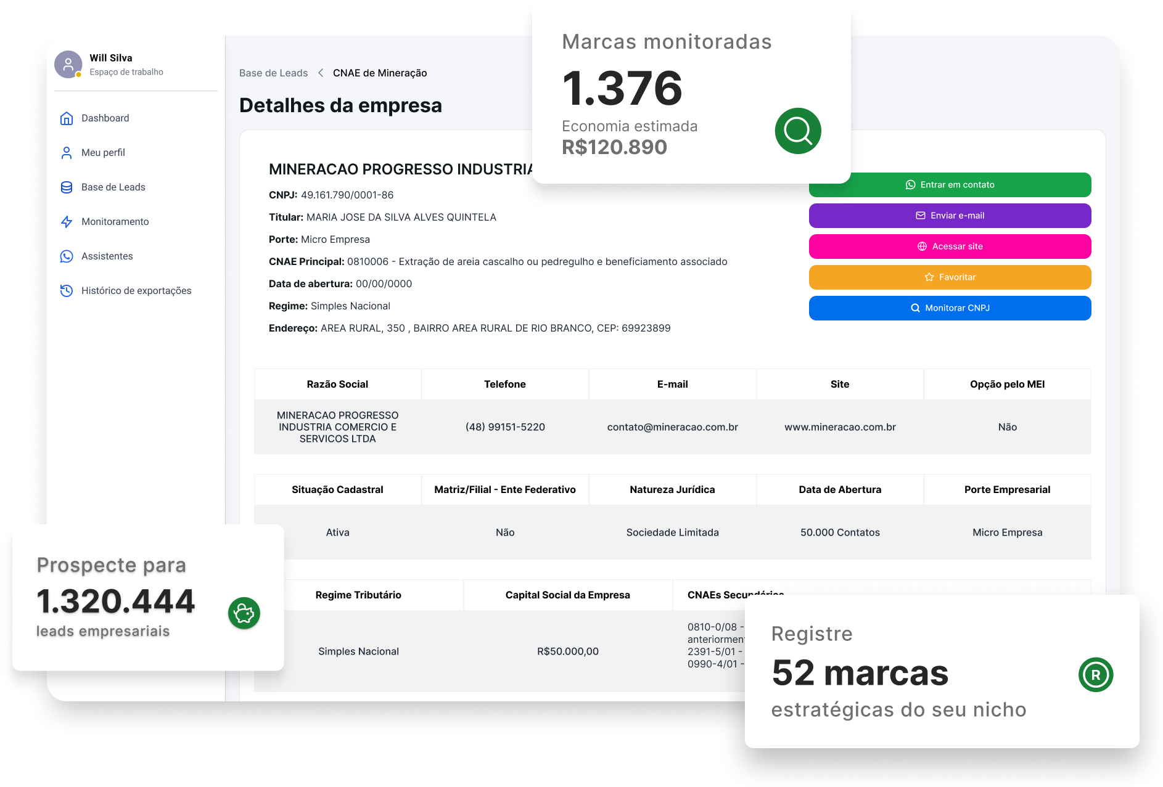The image size is (1163, 787).
Task: Click Situação Cadastral header
Action: (337, 490)
